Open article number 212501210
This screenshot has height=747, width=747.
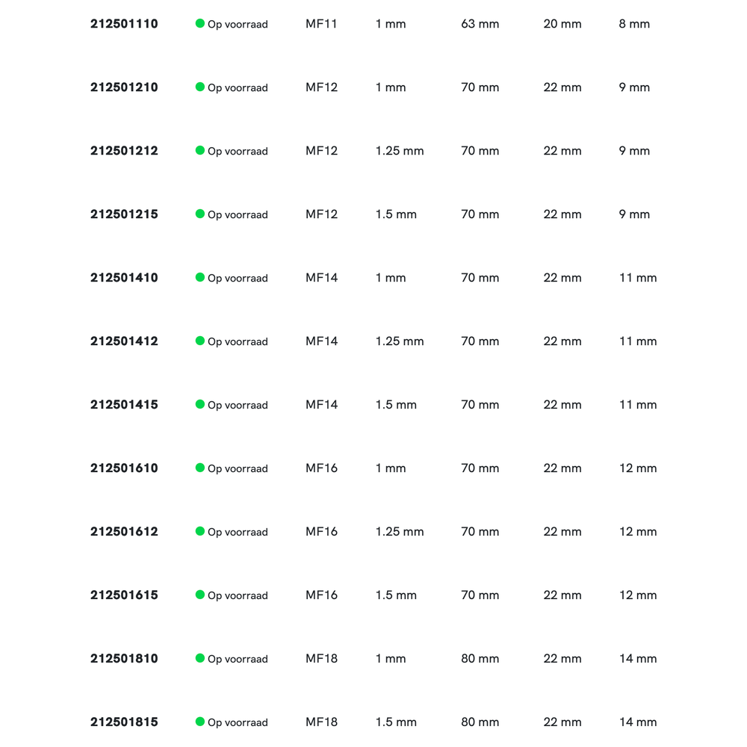click(x=124, y=87)
